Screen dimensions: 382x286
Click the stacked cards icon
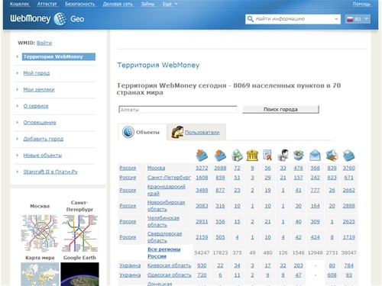[x=332, y=155]
